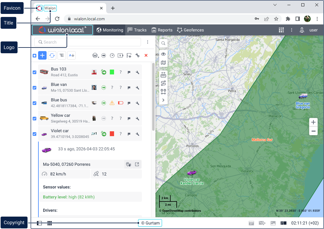Click the refresh units list icon
The image size is (324, 229).
click(52, 55)
